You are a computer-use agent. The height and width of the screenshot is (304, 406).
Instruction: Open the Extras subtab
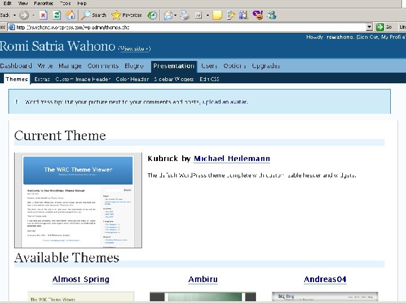(x=42, y=79)
